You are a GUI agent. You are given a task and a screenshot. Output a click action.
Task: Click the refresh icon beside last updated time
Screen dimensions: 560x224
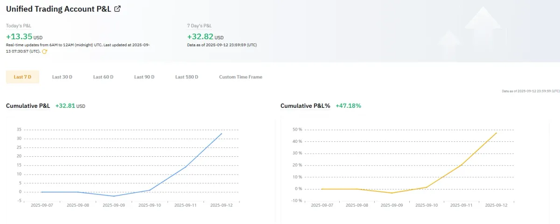[45, 51]
